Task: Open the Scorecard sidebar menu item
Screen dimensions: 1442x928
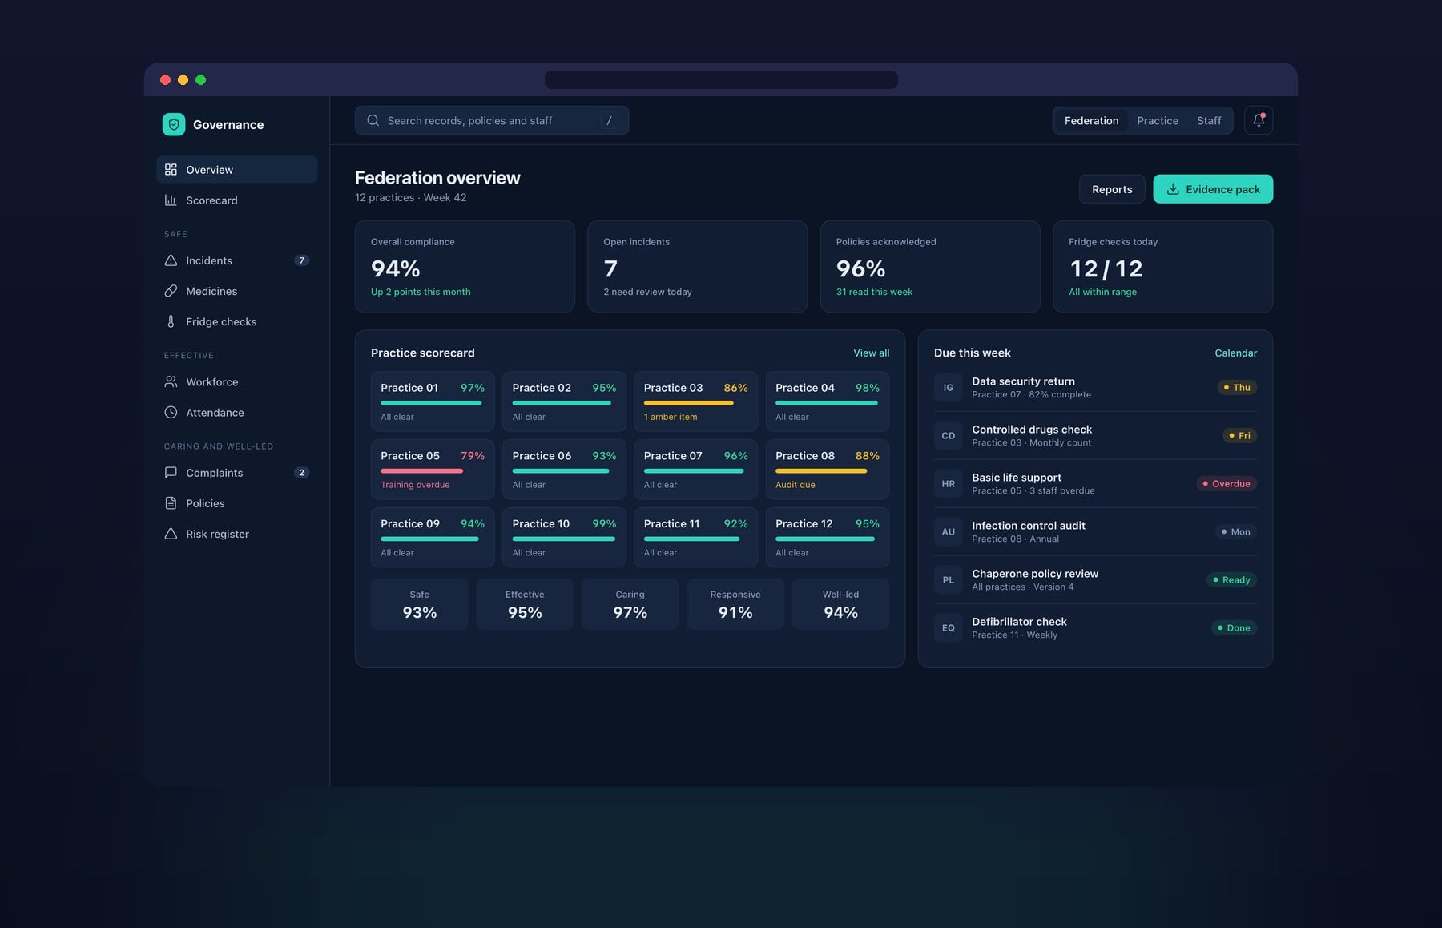Action: pyautogui.click(x=237, y=200)
